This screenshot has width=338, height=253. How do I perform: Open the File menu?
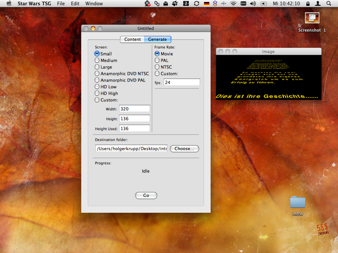(x=61, y=3)
